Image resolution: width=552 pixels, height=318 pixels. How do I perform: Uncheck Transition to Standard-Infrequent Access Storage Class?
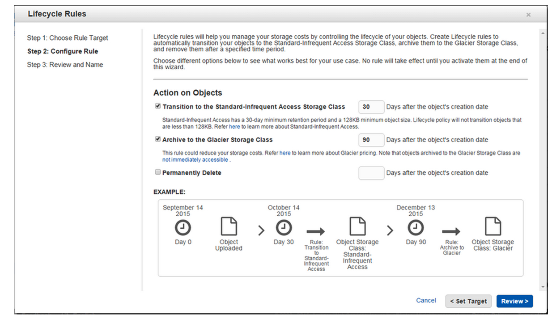[157, 106]
